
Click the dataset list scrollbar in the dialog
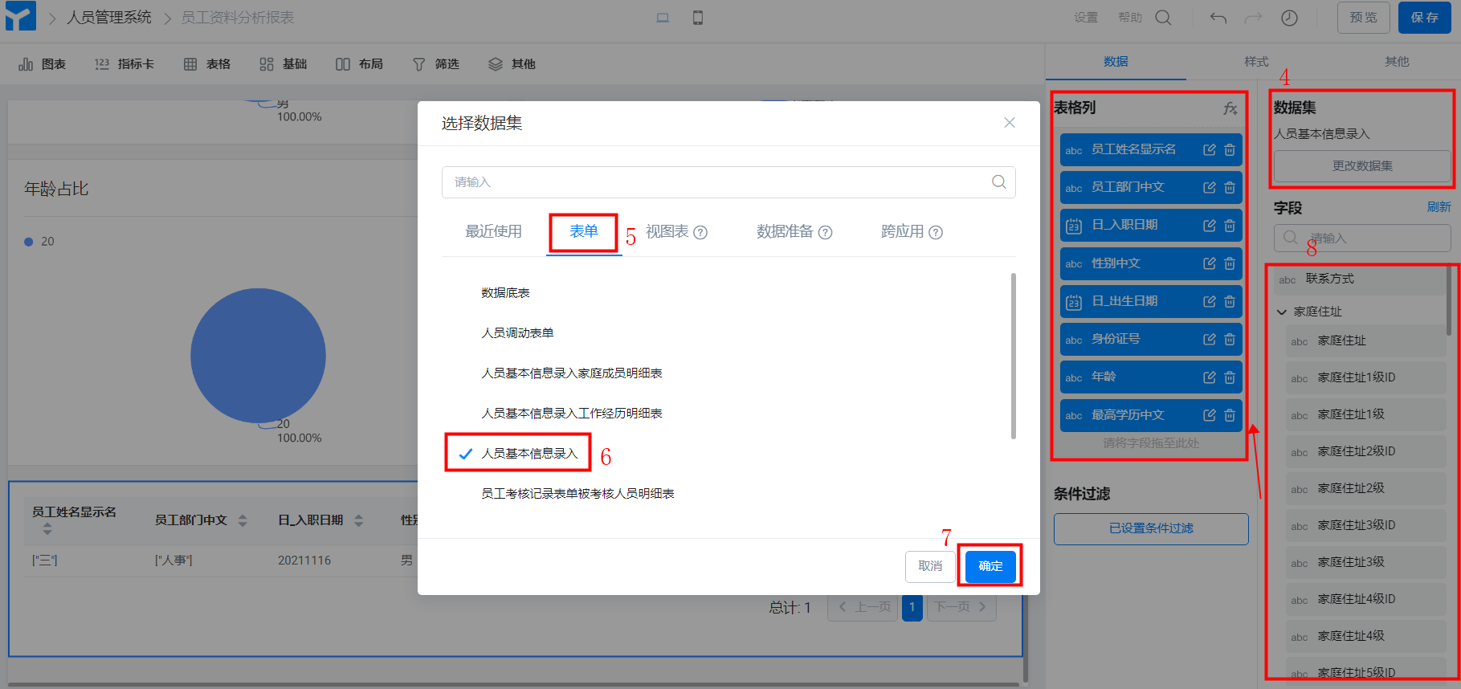click(1013, 357)
